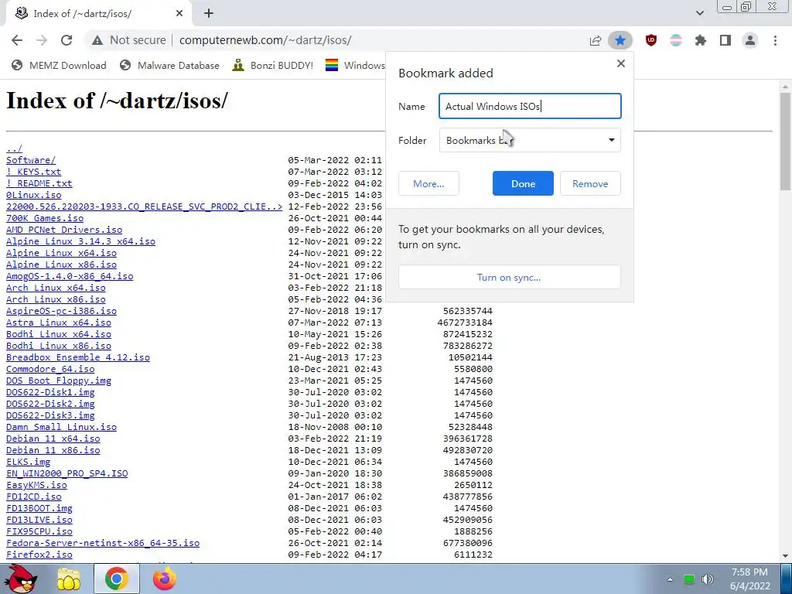Download Alpine_Linux_3.14.3_x64.iso

tap(80, 241)
